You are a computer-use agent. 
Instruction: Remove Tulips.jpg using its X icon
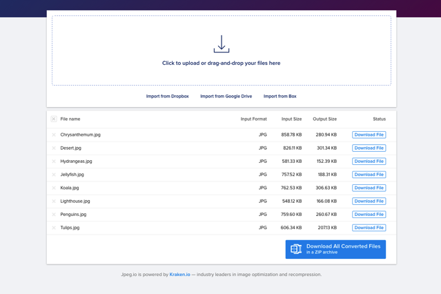(x=54, y=228)
